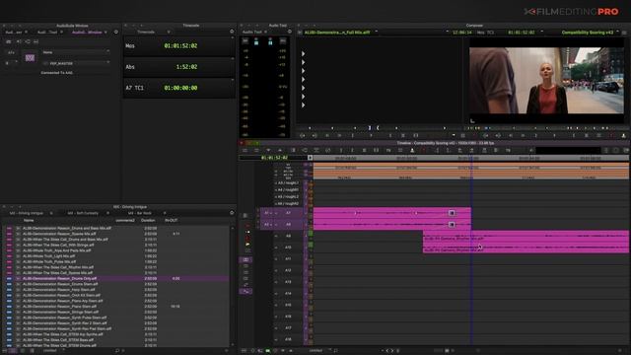The width and height of the screenshot is (631, 355).
Task: Click the stamp-shaped timeline toolbar icon
Action: (x=412, y=150)
